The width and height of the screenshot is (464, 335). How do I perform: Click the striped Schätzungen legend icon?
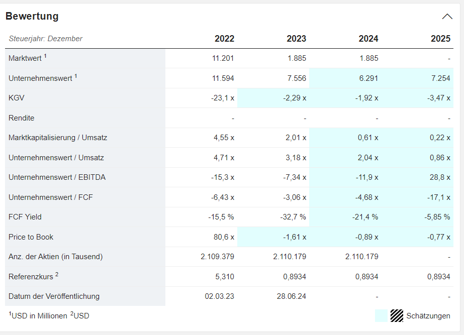[x=397, y=315]
